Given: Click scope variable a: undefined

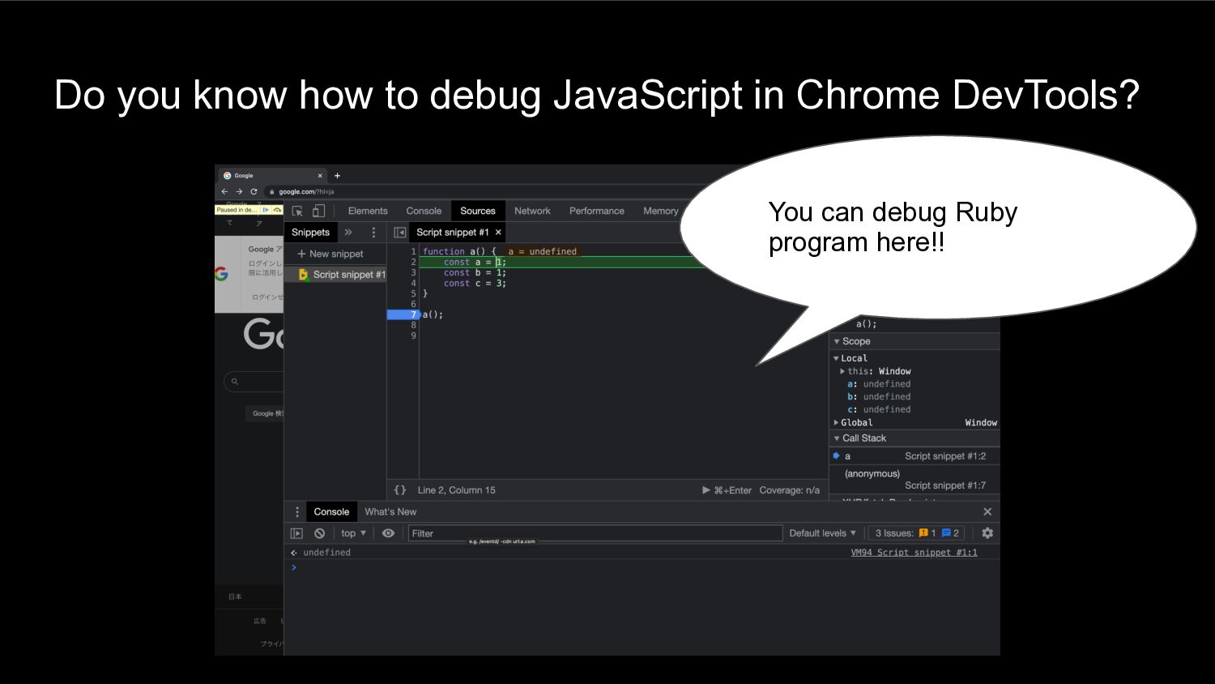Looking at the screenshot, I should [879, 384].
